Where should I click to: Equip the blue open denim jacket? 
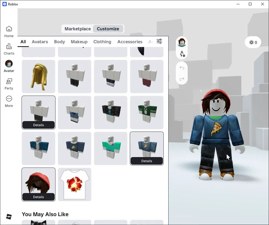tap(39, 148)
